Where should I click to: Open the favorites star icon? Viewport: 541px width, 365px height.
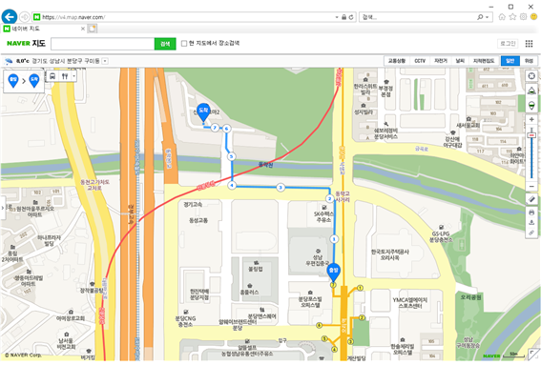(512, 17)
